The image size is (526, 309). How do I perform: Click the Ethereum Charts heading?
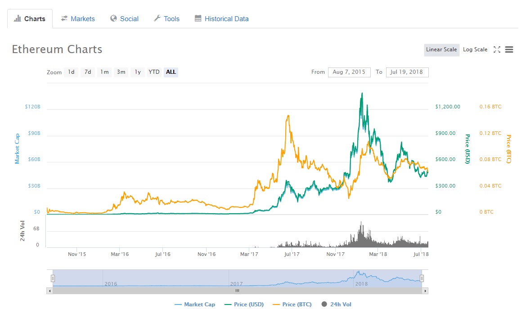[57, 49]
